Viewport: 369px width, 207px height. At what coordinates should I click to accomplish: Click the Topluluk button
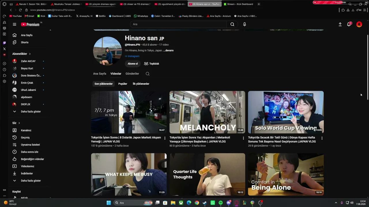click(x=152, y=64)
